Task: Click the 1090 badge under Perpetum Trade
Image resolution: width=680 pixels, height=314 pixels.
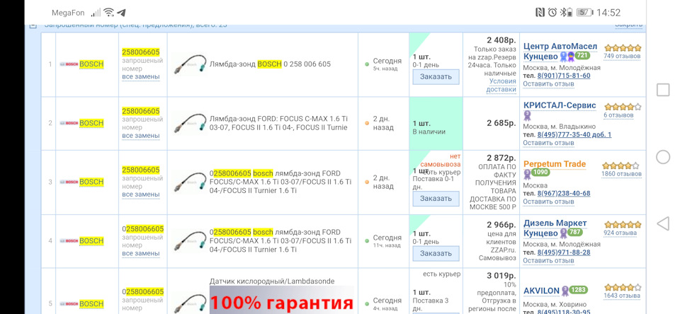Action: pyautogui.click(x=540, y=173)
